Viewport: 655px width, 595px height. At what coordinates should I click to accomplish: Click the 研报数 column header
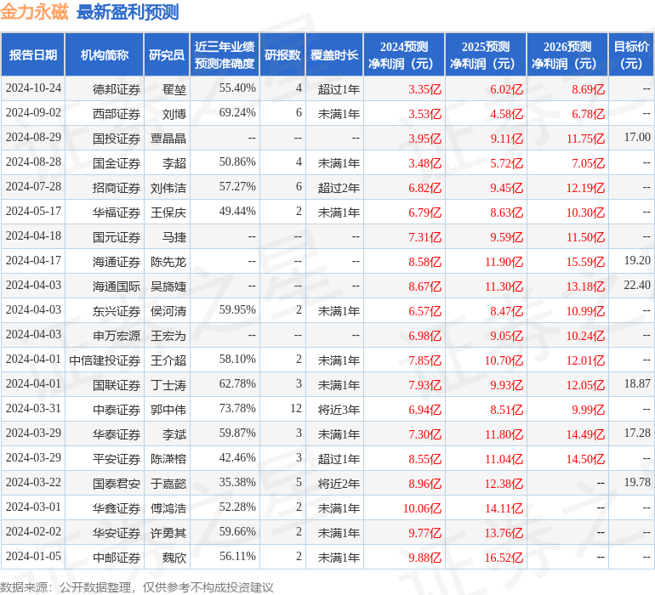pos(282,54)
